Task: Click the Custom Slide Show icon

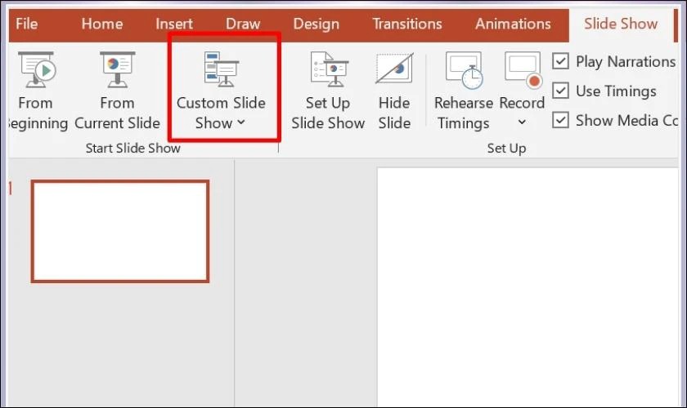Action: 222,69
